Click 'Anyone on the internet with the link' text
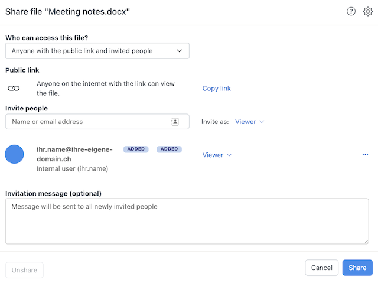Viewport: 378px width, 283px height. click(x=106, y=88)
